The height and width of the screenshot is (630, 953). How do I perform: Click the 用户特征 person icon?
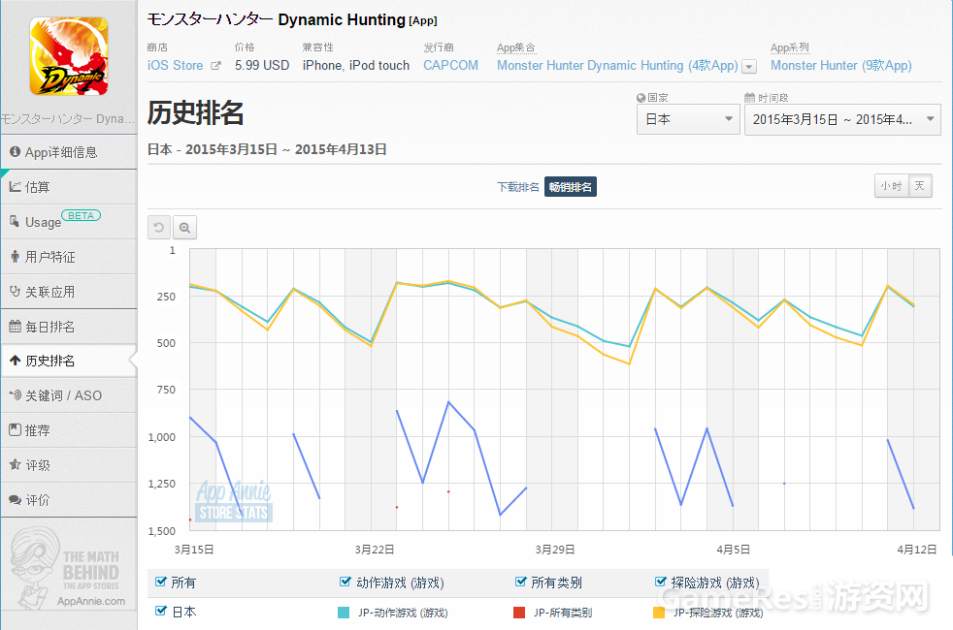pyautogui.click(x=15, y=257)
